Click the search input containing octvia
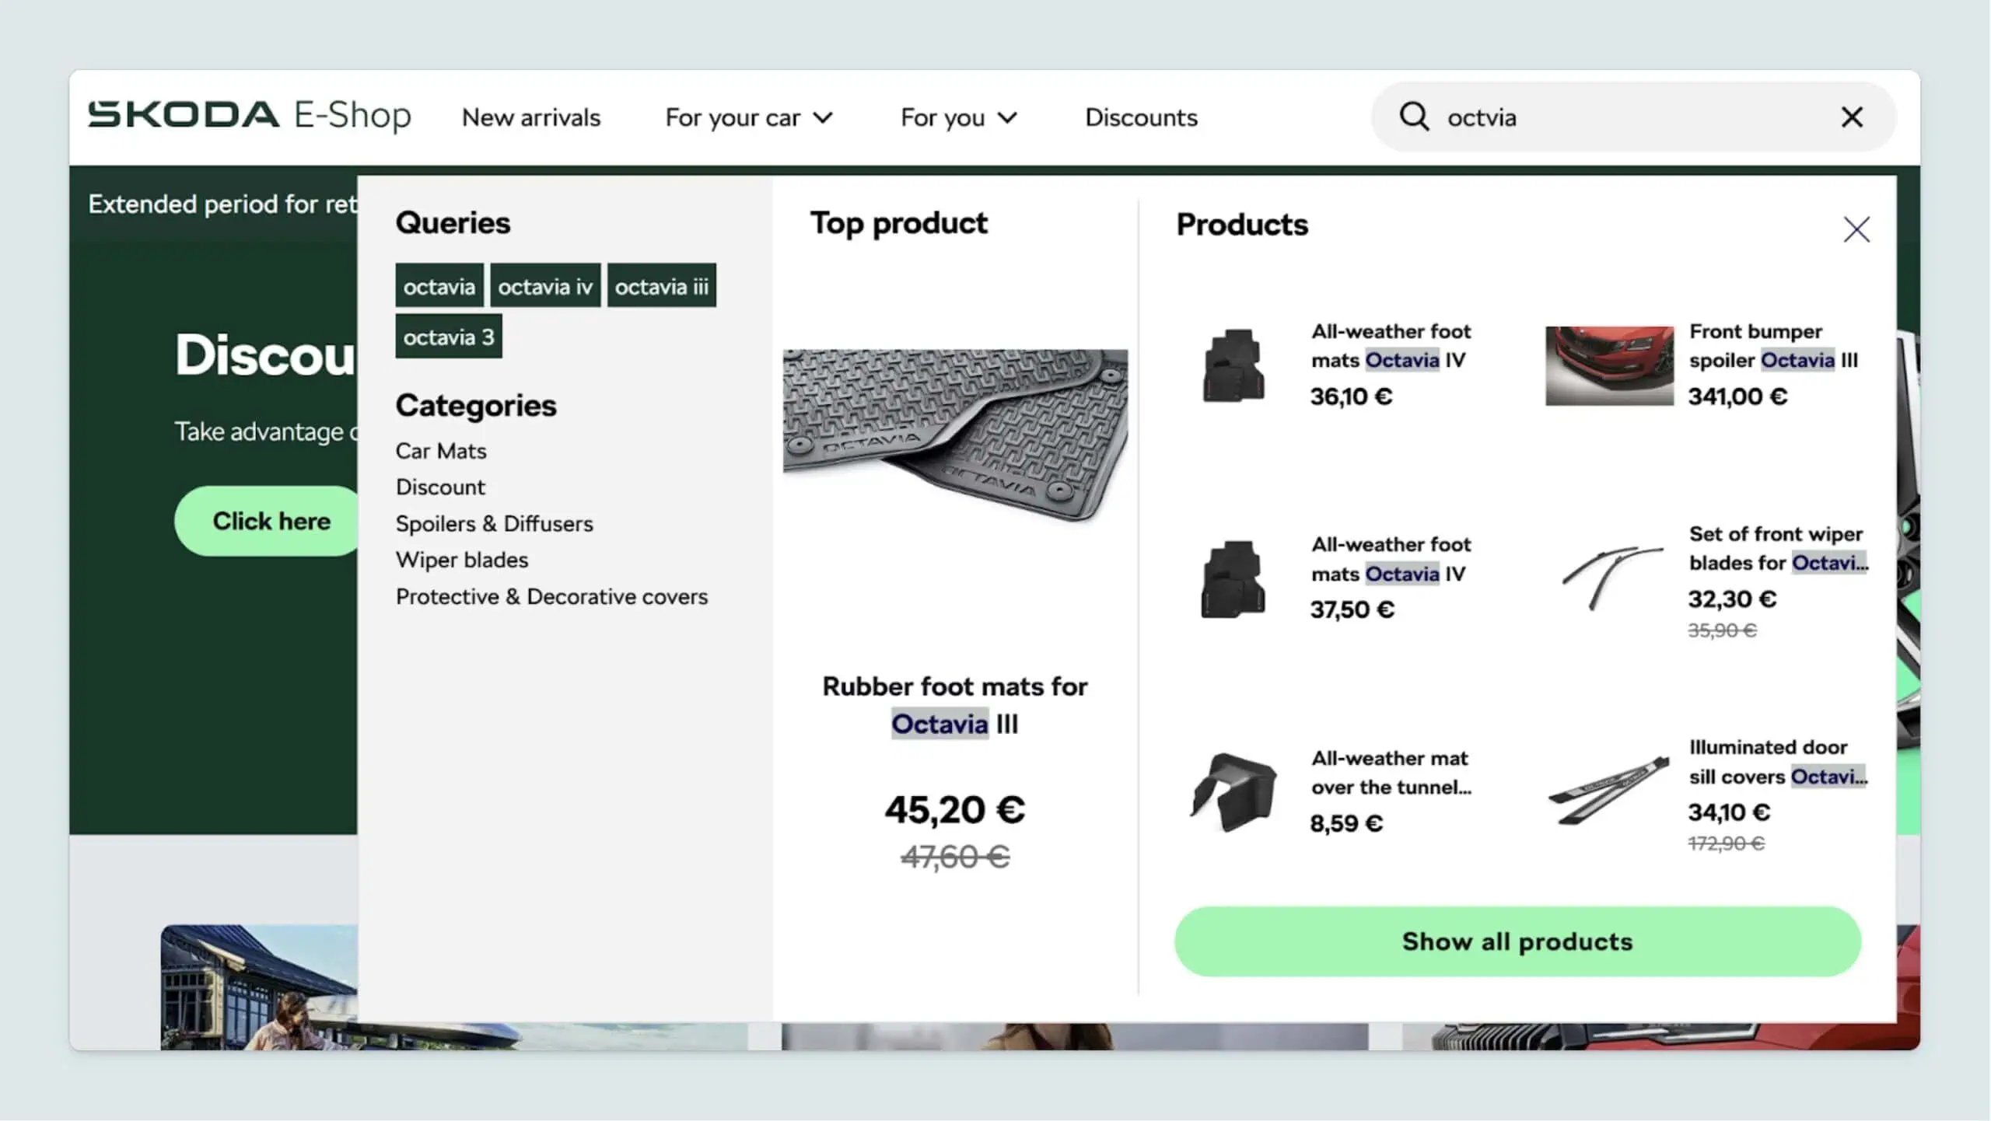Viewport: 1991px width, 1121px height. [x=1633, y=117]
